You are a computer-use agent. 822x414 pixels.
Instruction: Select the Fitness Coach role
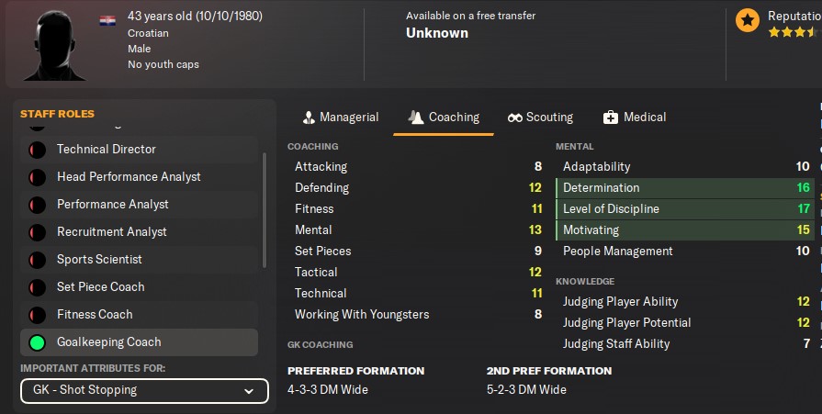point(95,314)
